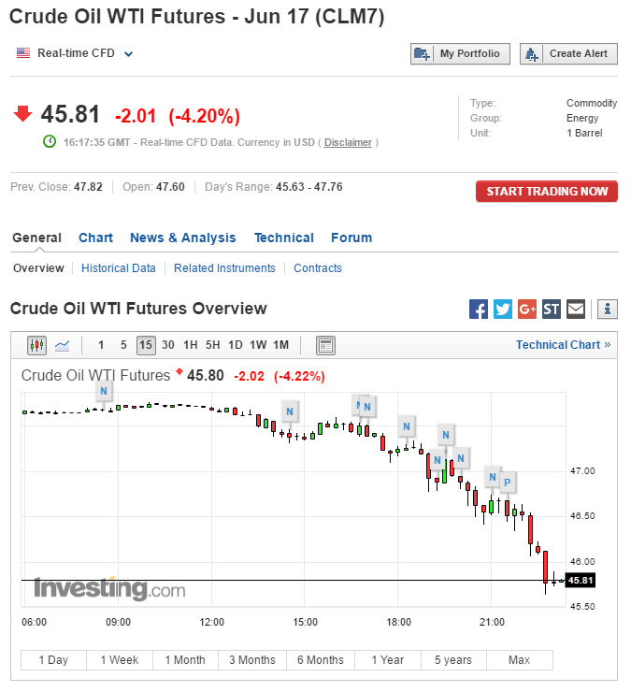The image size is (631, 692).
Task: Select the 3 Months time range
Action: coord(252,660)
